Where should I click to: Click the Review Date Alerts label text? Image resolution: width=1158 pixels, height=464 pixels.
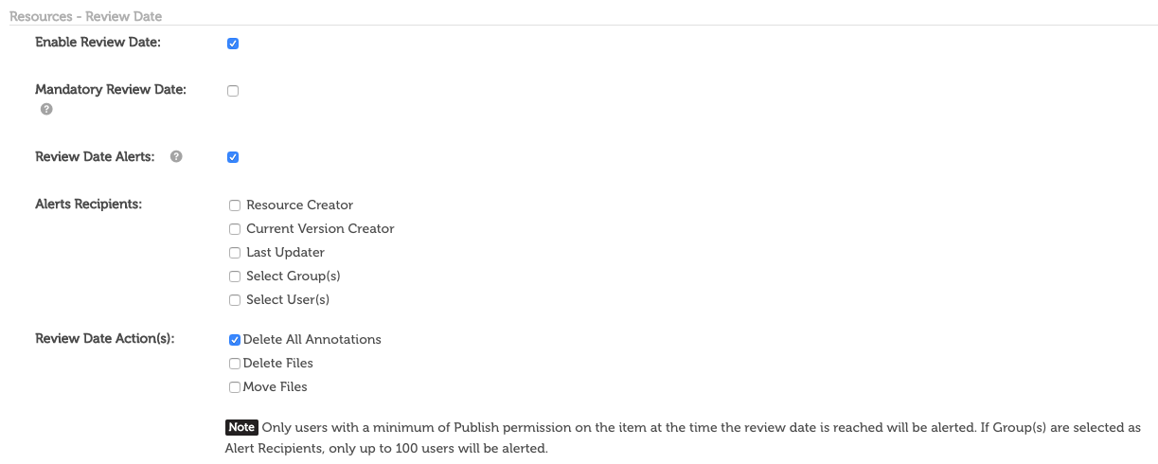[95, 156]
